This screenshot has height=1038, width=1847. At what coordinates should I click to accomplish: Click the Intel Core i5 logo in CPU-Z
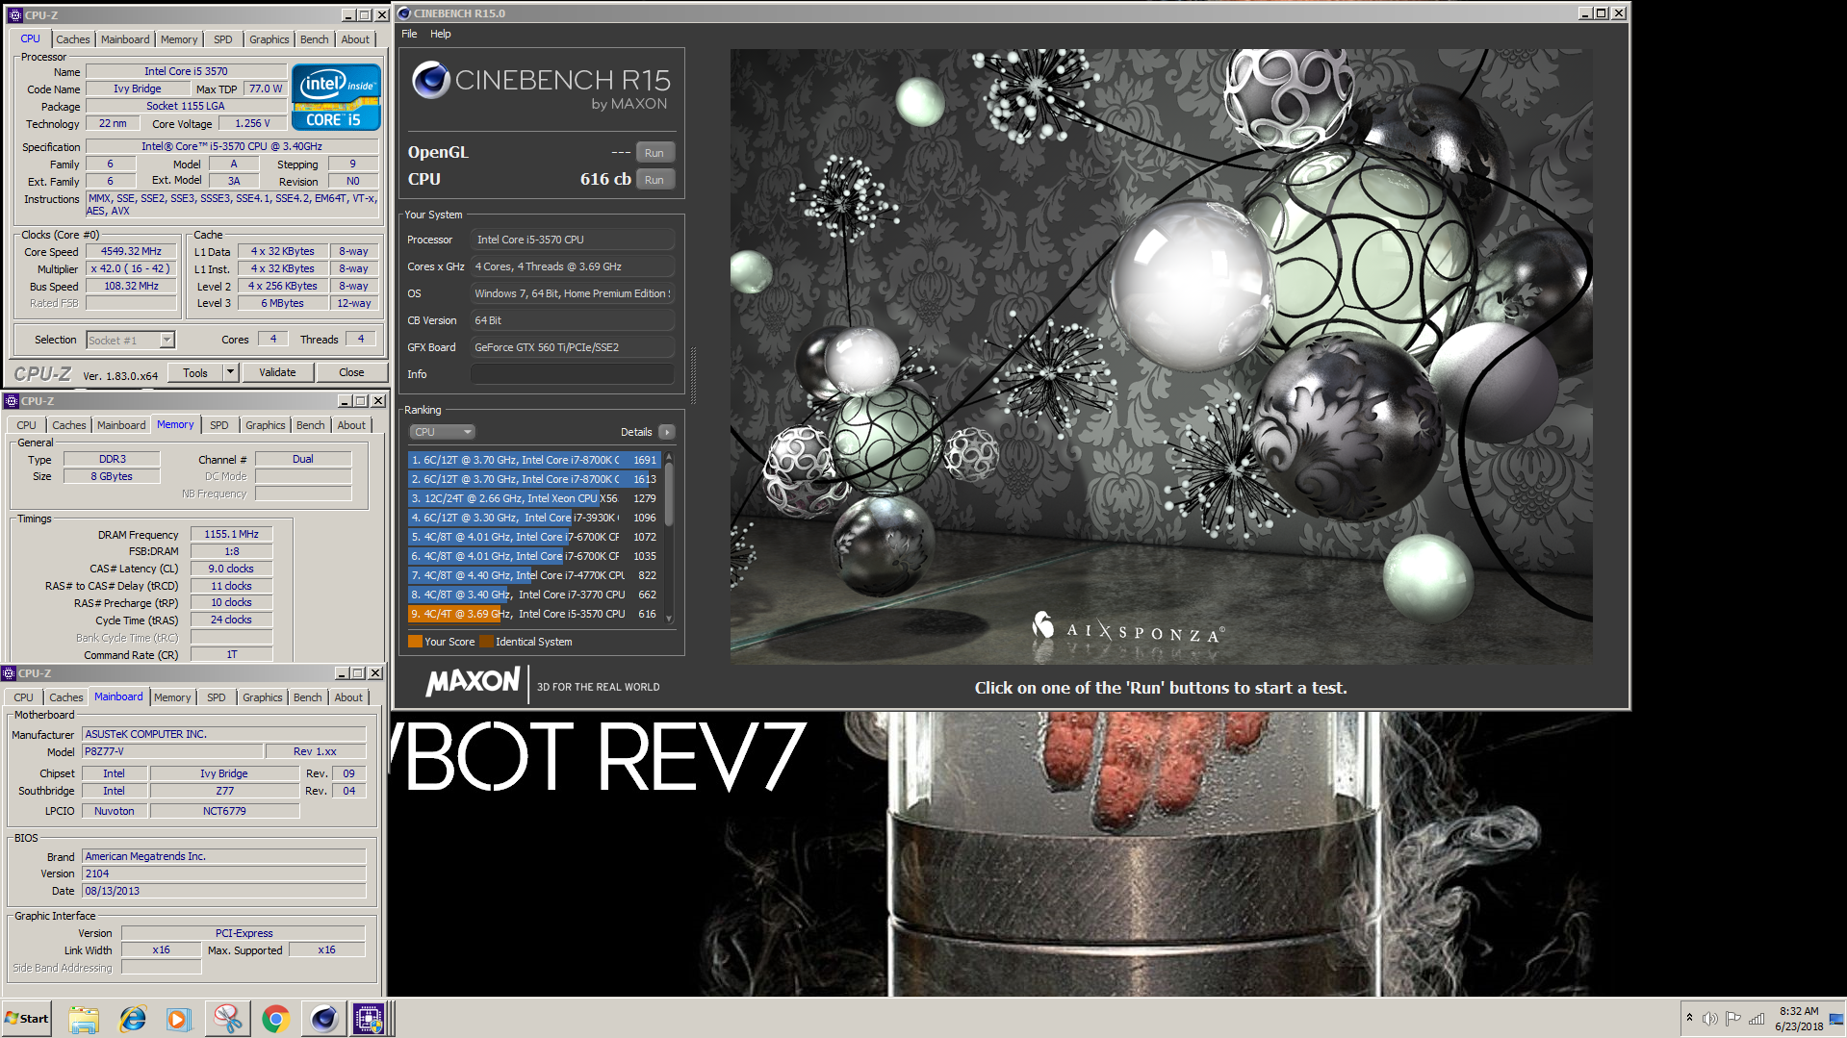tap(336, 97)
